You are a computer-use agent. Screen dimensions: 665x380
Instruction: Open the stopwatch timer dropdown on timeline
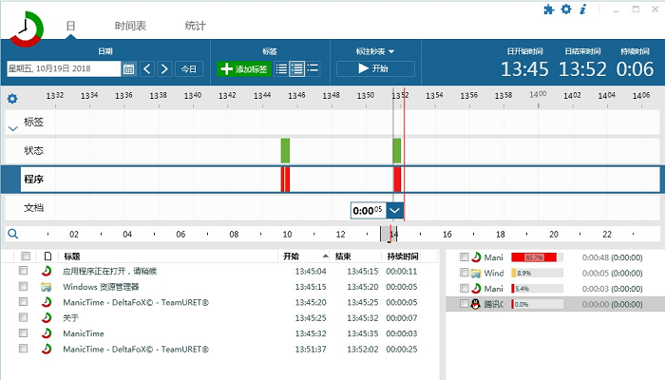click(x=396, y=211)
